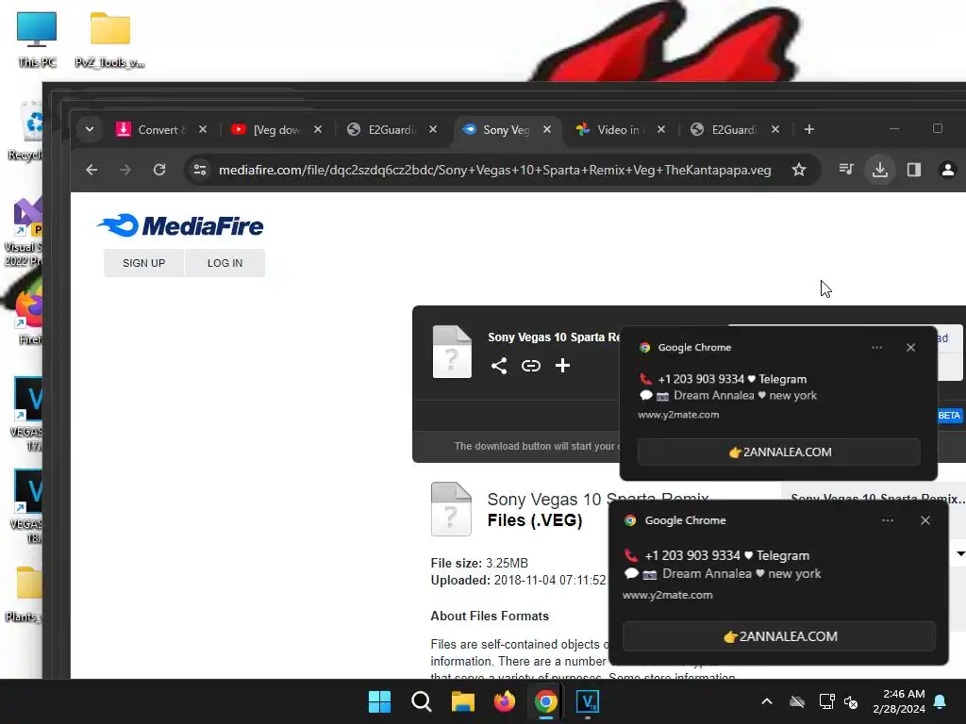This screenshot has height=724, width=966.
Task: Open Chrome downloads icon
Action: [x=880, y=170]
